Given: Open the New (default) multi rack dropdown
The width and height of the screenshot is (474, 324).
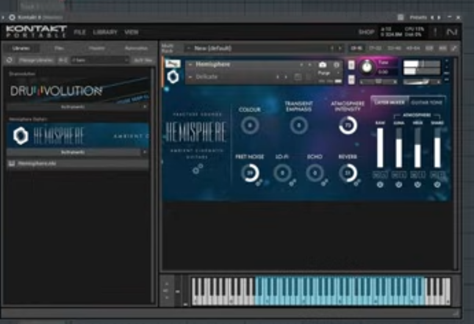Looking at the screenshot, I should click(x=257, y=48).
